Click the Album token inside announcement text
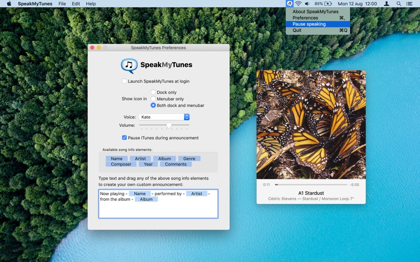Viewport: 420px width, 262px height. tap(146, 199)
